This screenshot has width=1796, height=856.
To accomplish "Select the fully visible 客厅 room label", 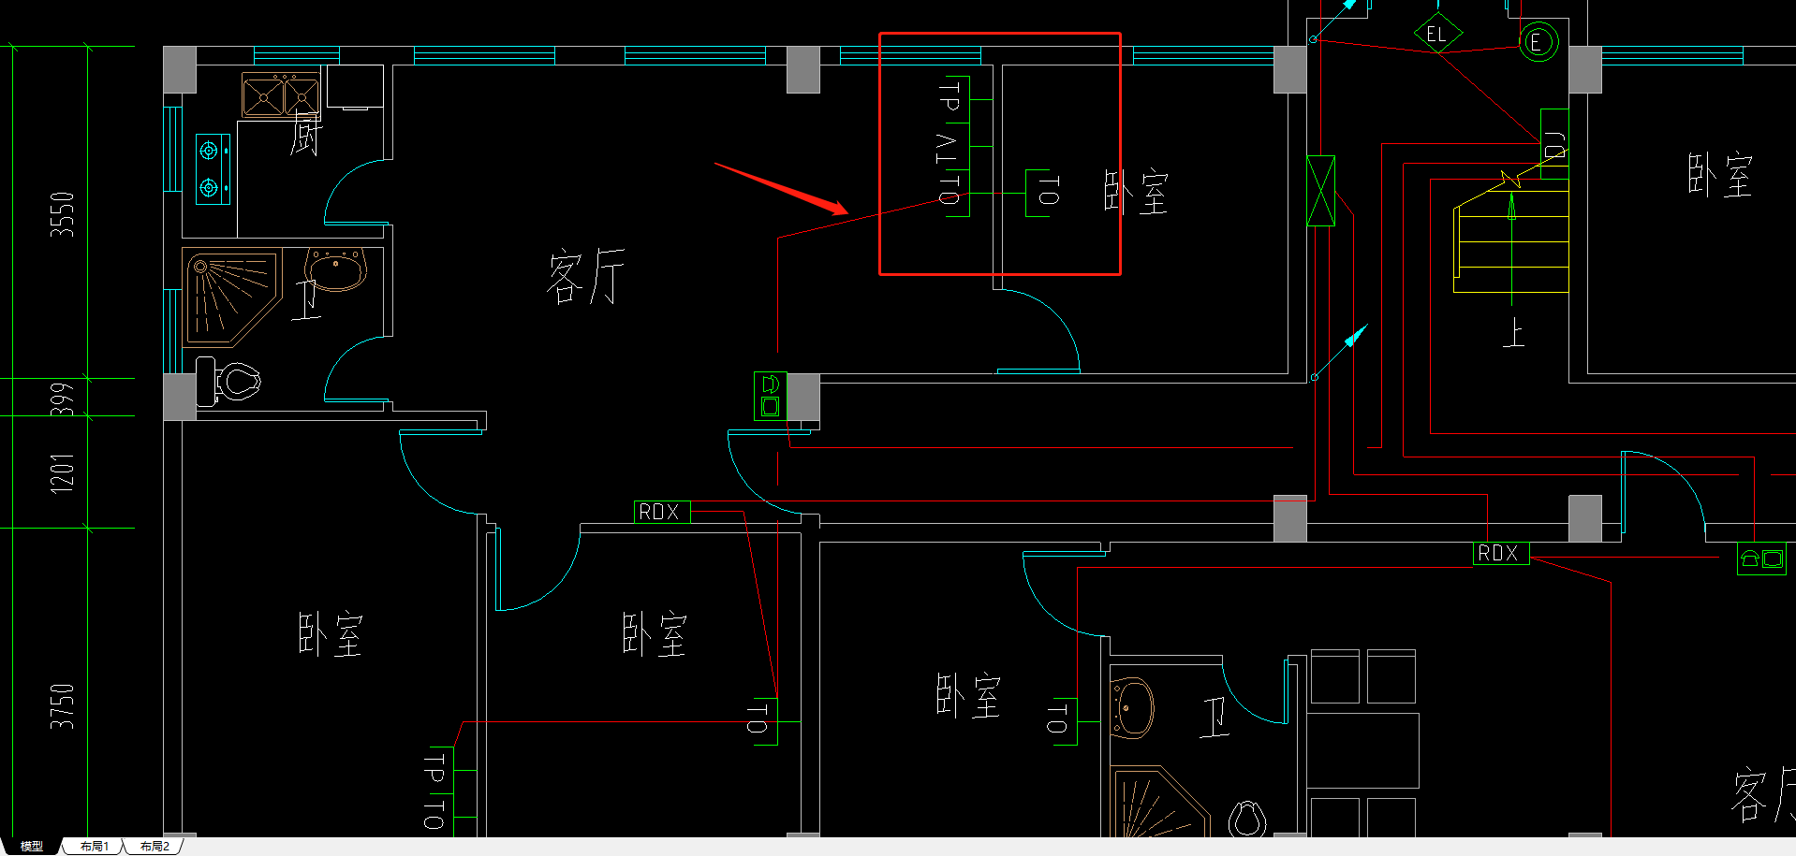I will click(586, 276).
